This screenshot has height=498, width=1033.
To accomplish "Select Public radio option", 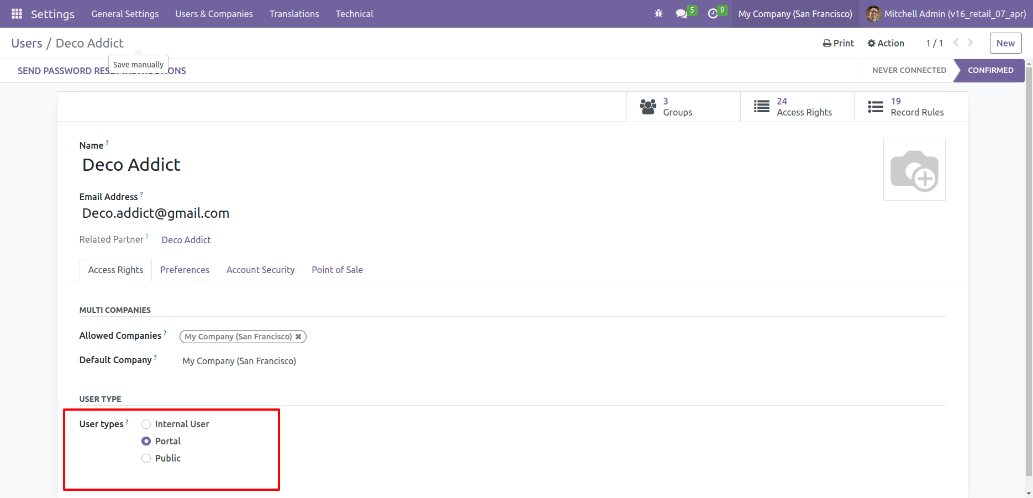I will click(x=146, y=458).
